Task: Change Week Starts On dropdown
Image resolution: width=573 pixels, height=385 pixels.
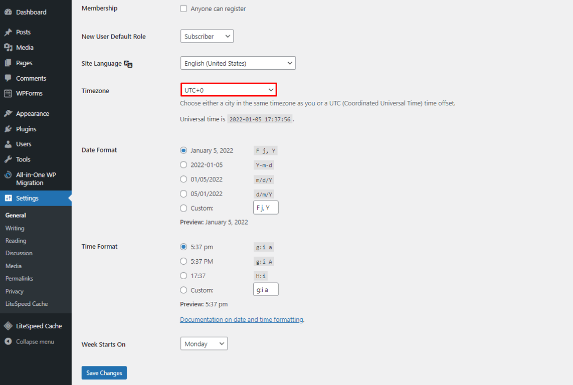Action: [204, 343]
